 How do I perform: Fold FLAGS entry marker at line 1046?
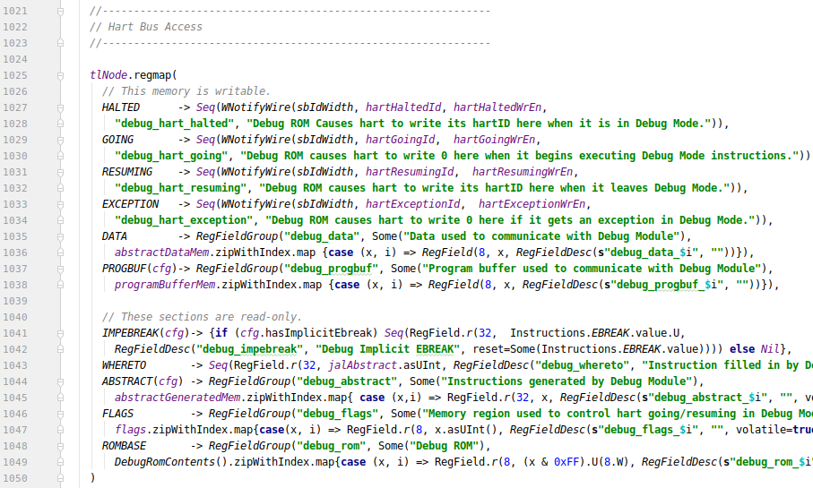pos(60,414)
